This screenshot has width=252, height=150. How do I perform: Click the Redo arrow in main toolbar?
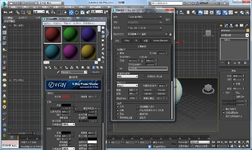click(x=11, y=12)
